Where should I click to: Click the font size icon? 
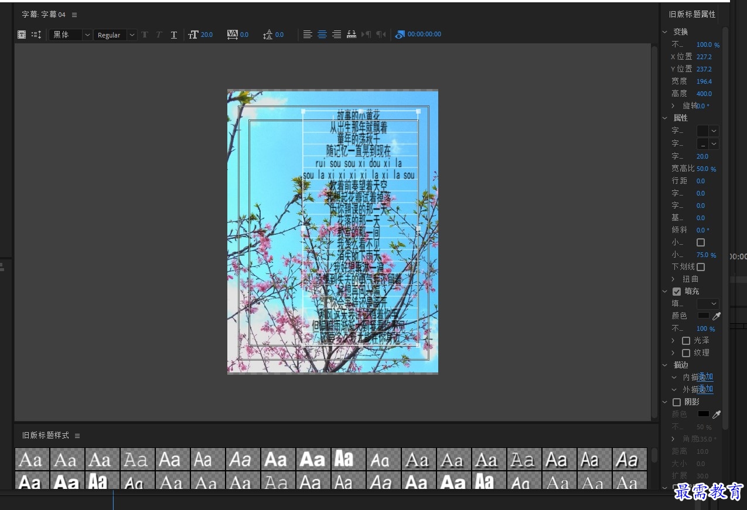(193, 35)
